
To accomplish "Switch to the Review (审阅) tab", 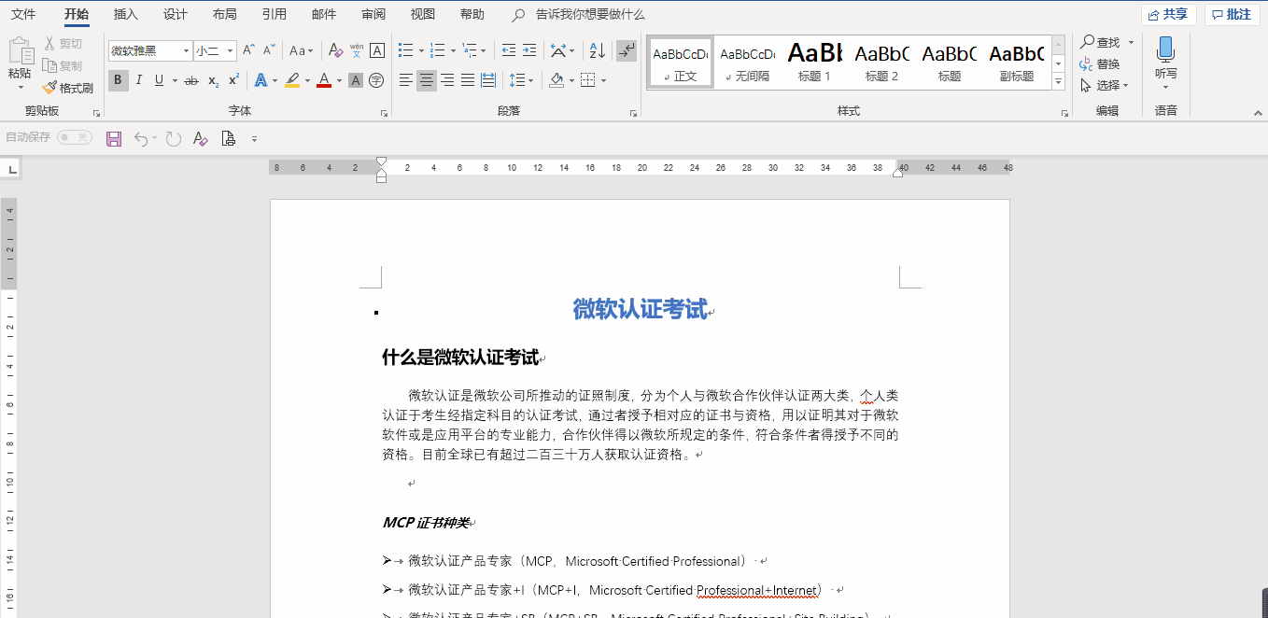I will 373,15.
